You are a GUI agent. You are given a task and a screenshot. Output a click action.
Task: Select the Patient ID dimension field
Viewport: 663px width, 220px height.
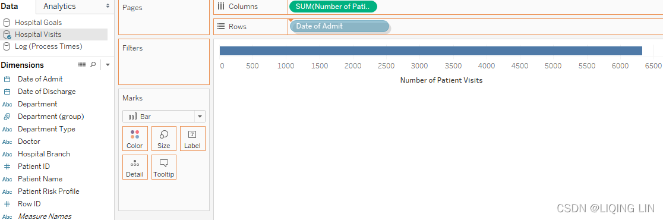34,166
